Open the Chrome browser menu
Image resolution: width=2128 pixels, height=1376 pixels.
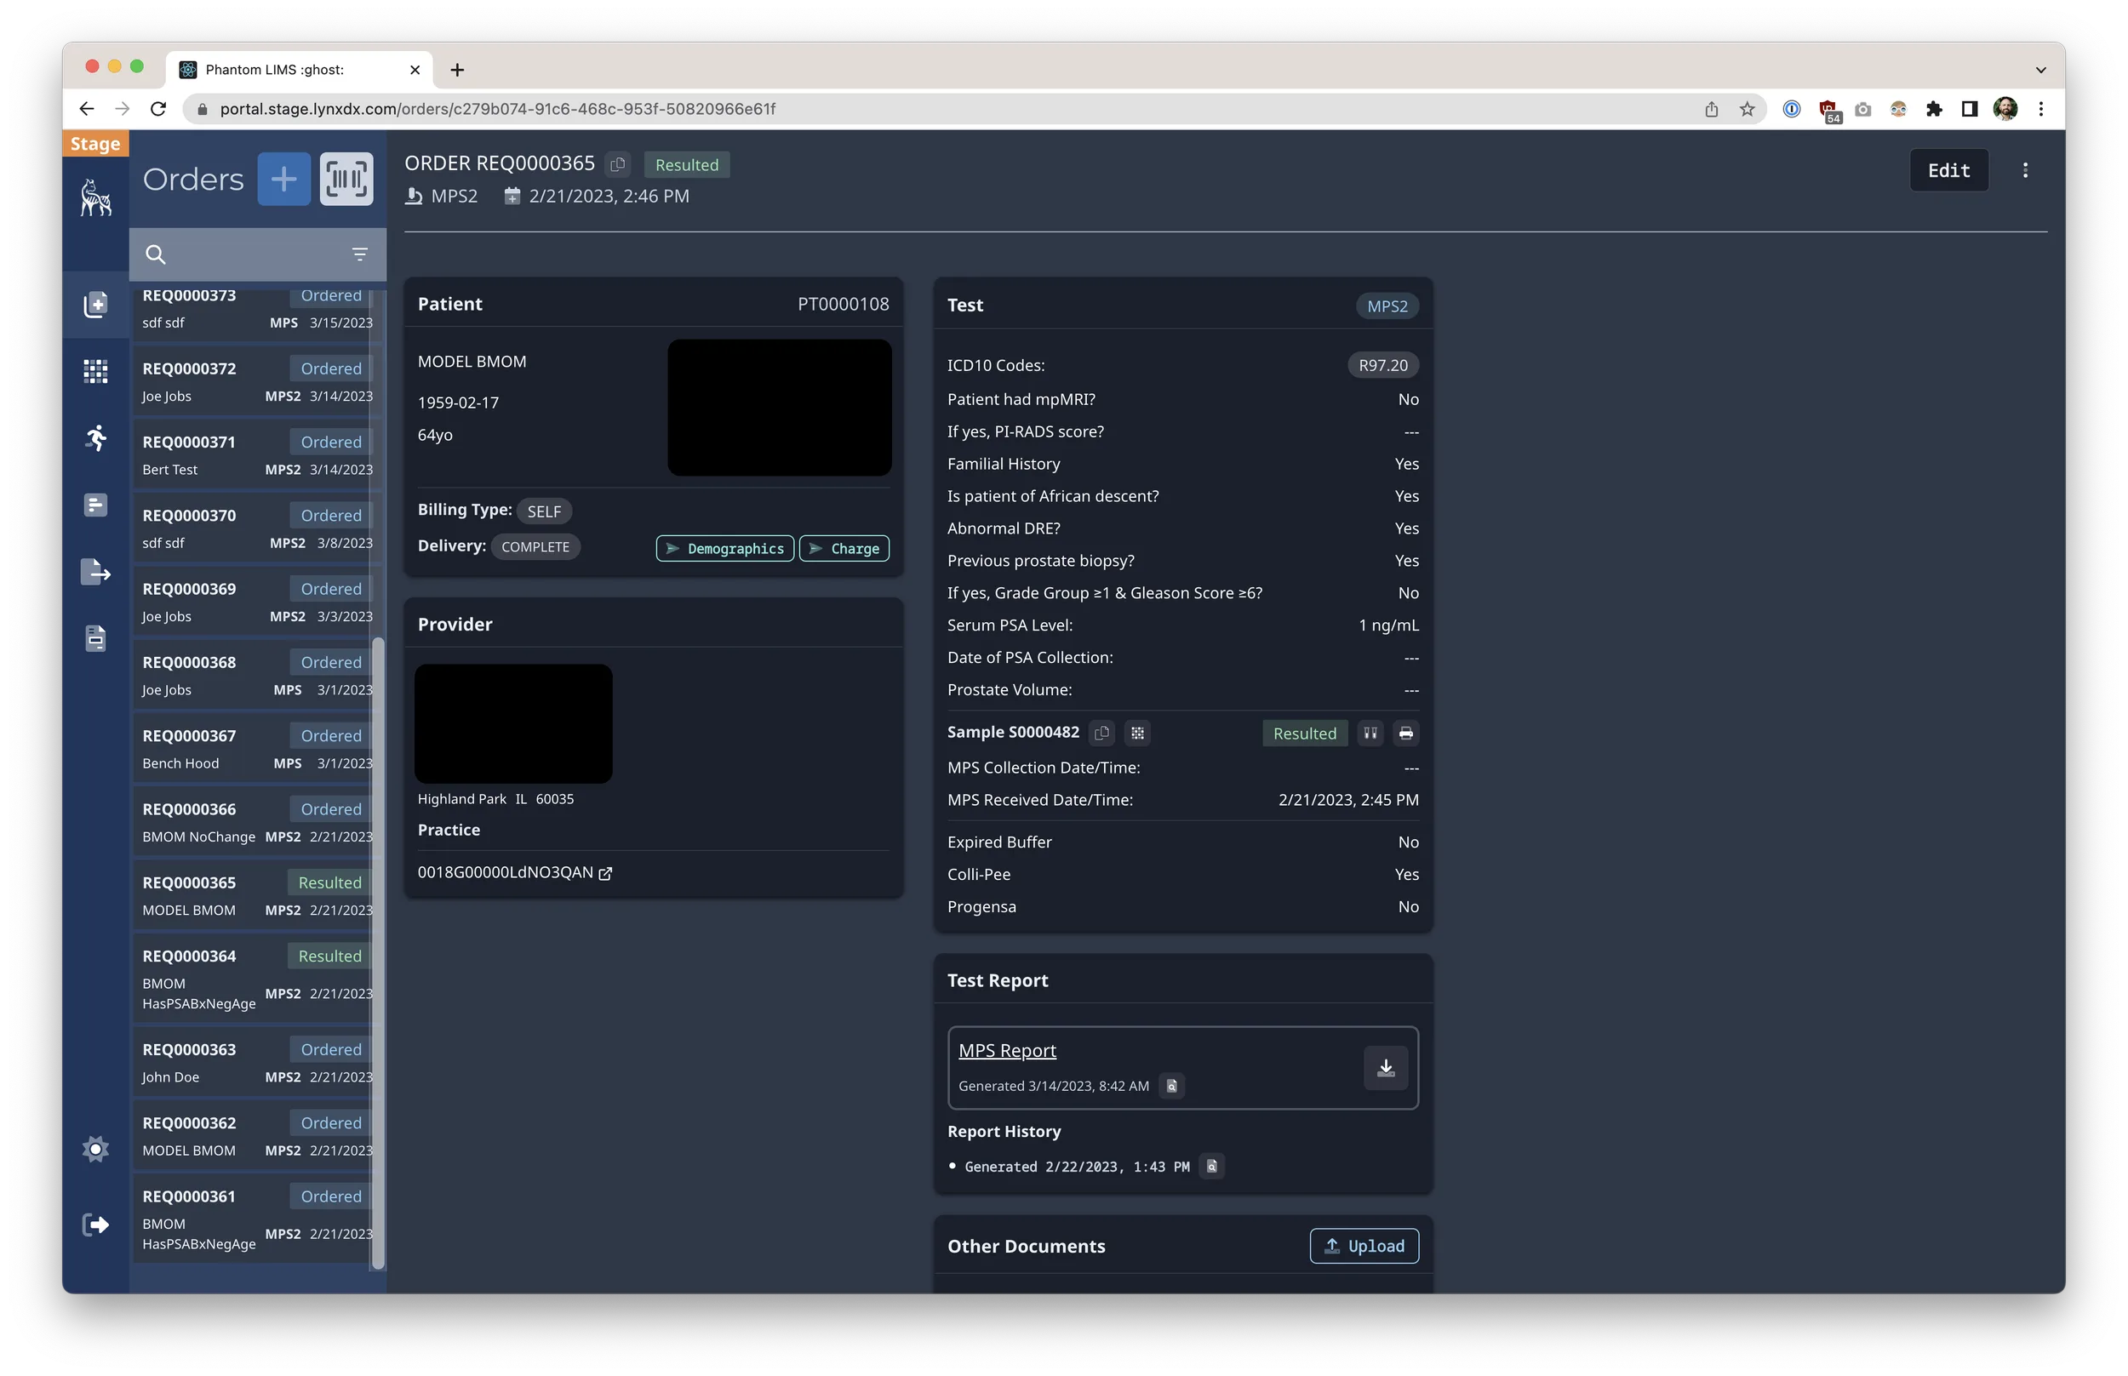[x=2040, y=108]
